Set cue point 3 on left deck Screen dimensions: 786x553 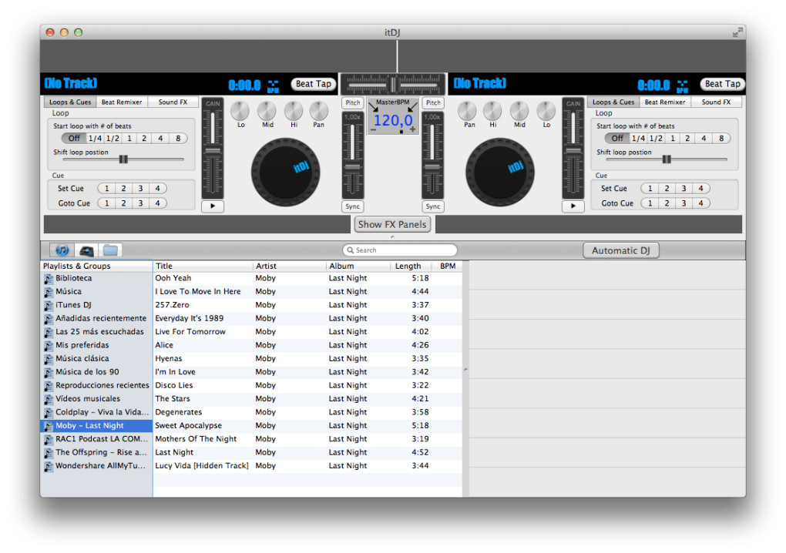[x=141, y=189]
